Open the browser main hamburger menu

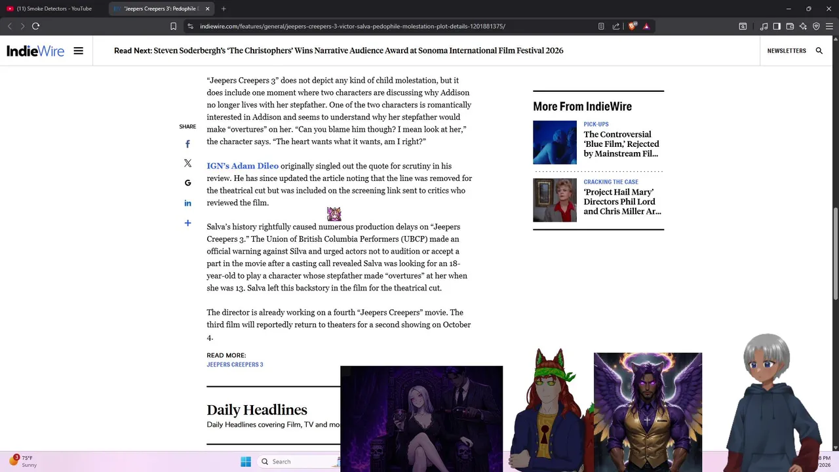pos(830,26)
